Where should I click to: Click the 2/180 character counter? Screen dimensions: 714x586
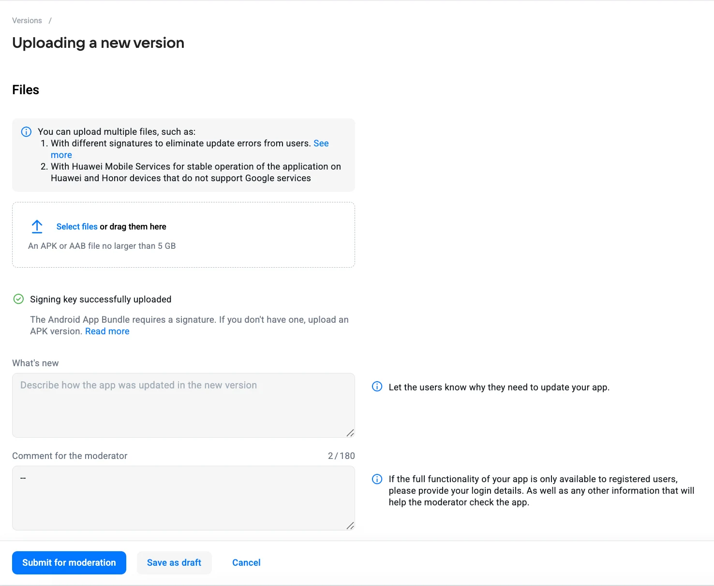[x=341, y=456]
